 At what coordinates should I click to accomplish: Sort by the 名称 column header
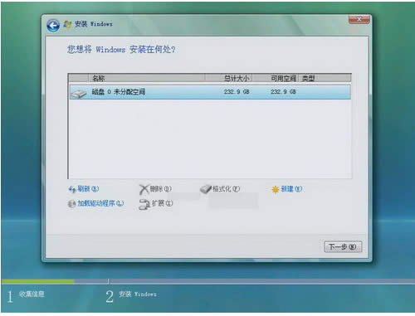(x=146, y=78)
